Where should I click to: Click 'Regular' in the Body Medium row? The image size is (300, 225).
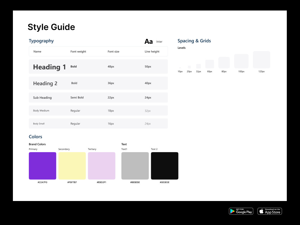tap(75, 111)
